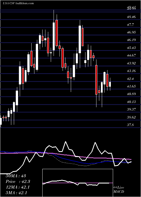Click the '5MA : 42.1' indicator text

click(16, 193)
